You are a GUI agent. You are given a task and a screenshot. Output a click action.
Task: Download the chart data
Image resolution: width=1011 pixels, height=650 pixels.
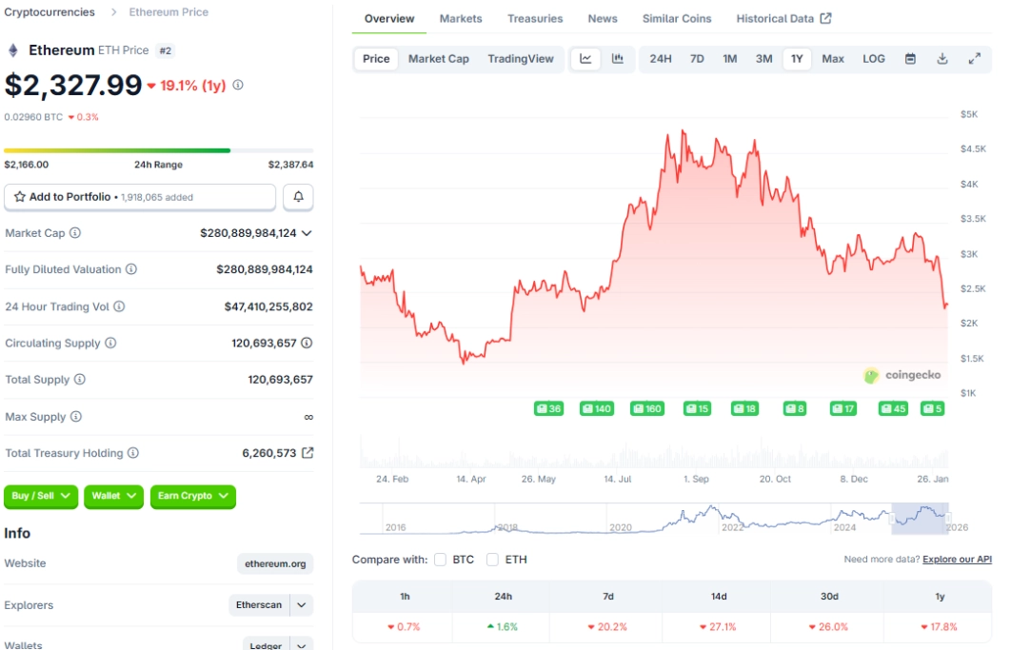click(x=941, y=58)
